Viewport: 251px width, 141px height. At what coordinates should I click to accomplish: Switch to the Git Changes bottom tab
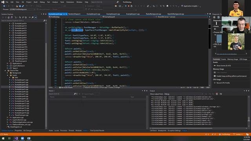(x=27, y=130)
